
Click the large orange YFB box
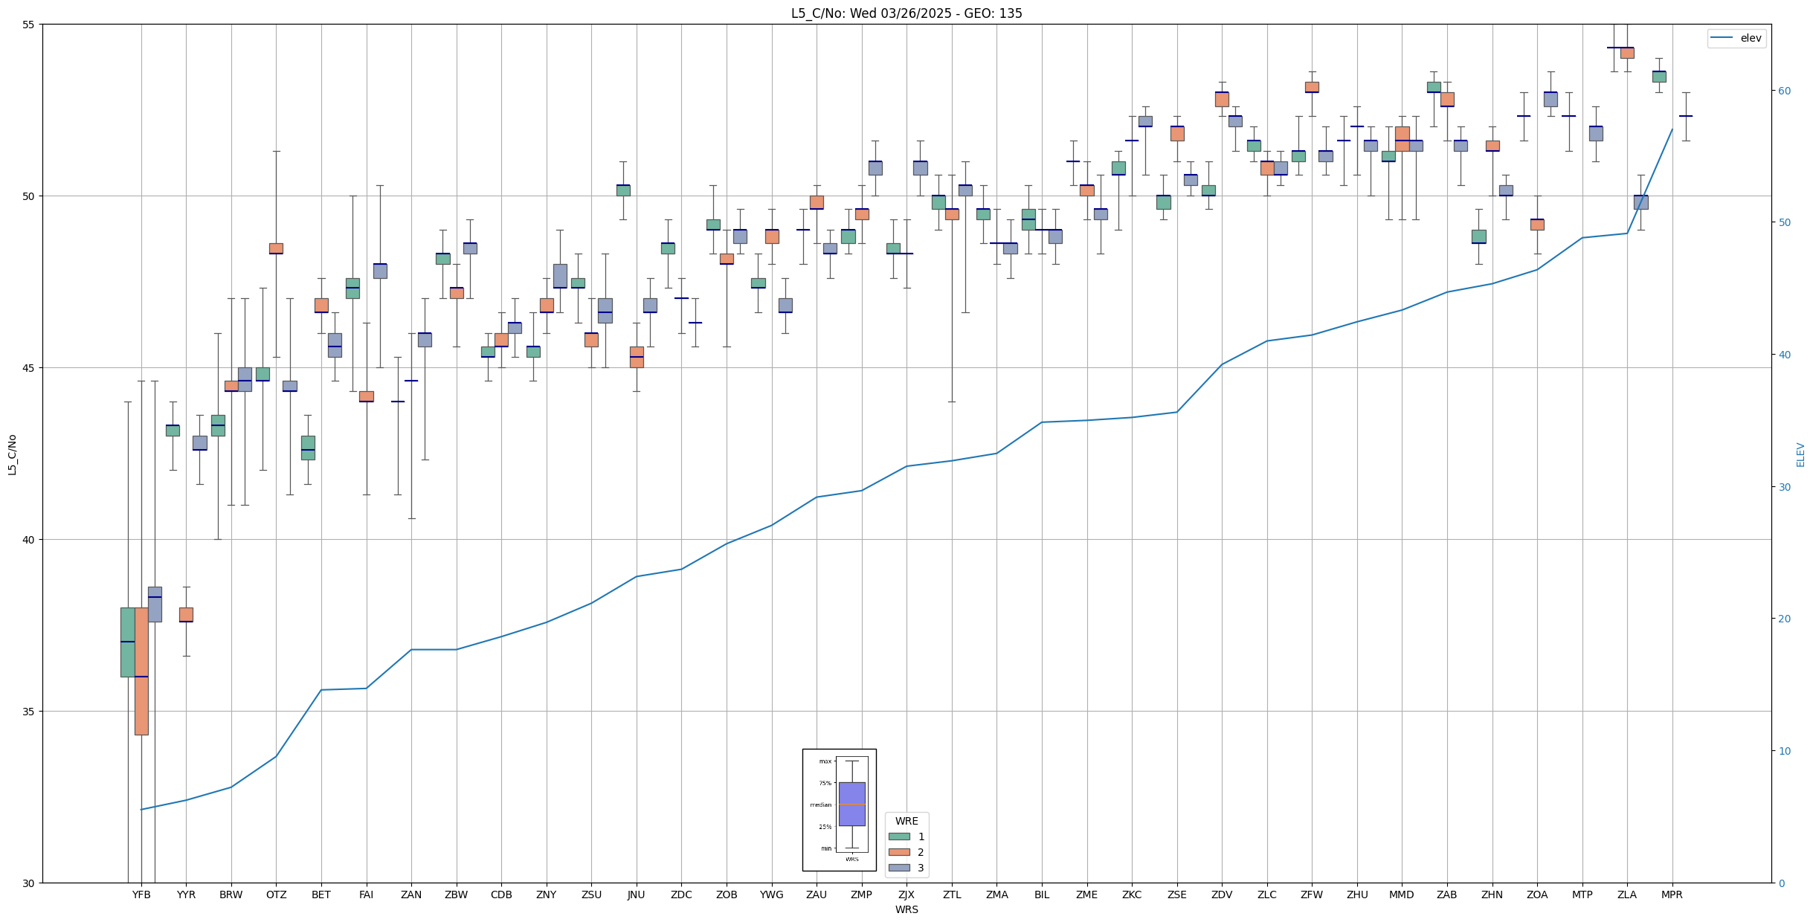tap(141, 671)
